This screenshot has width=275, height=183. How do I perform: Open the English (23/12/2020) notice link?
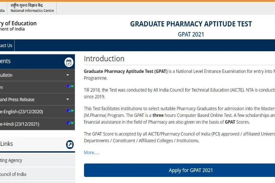tap(21, 112)
